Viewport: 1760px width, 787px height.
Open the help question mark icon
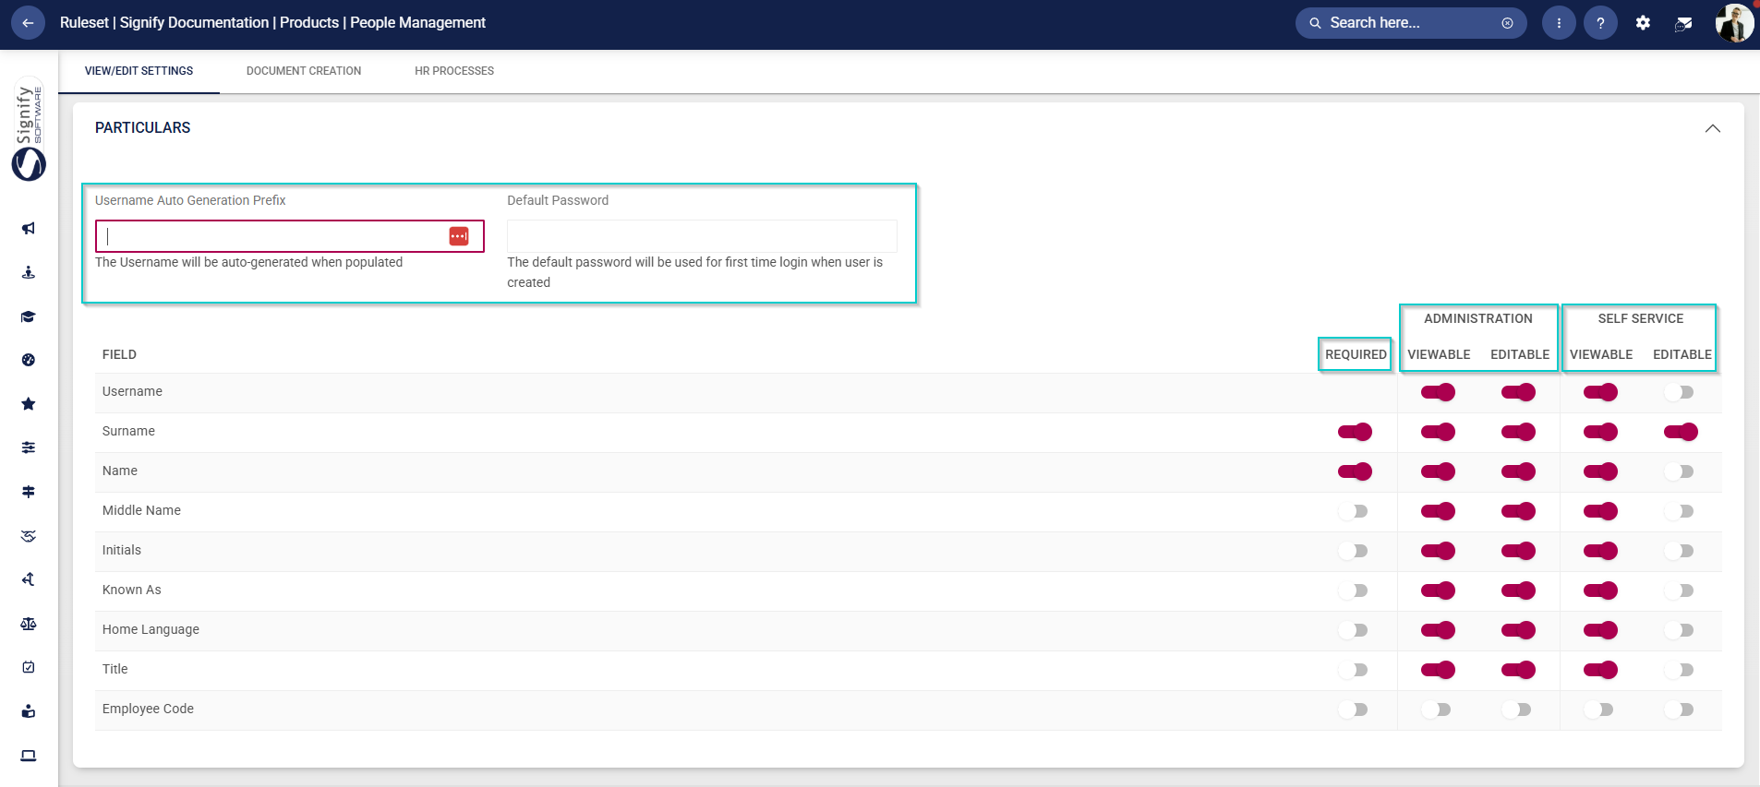1600,23
